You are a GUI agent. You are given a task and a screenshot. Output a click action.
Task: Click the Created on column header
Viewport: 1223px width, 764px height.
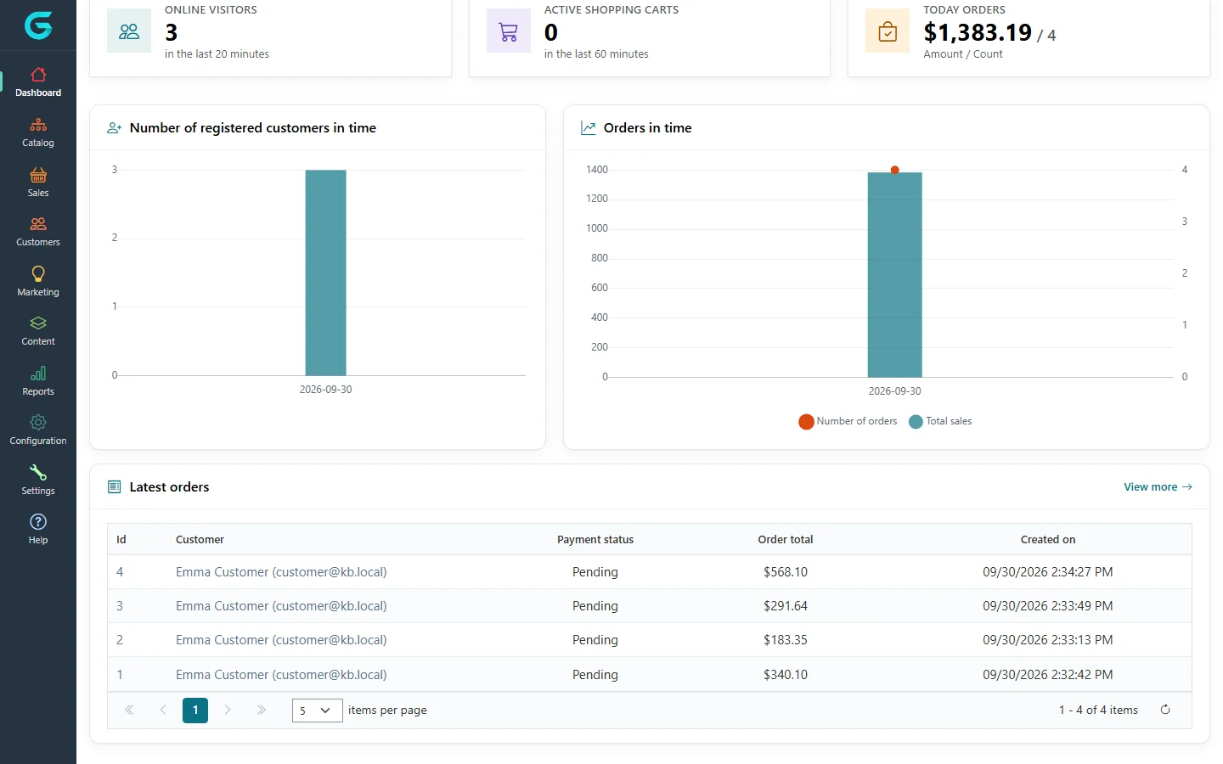1048,539
